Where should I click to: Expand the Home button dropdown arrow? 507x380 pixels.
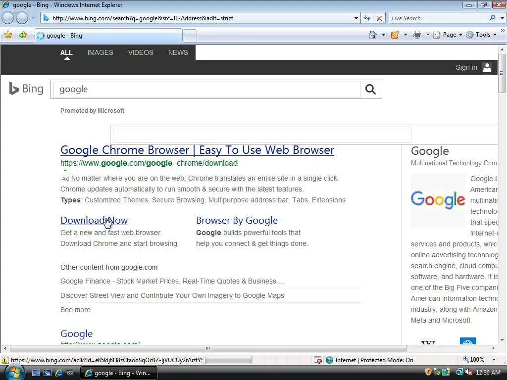(x=384, y=35)
